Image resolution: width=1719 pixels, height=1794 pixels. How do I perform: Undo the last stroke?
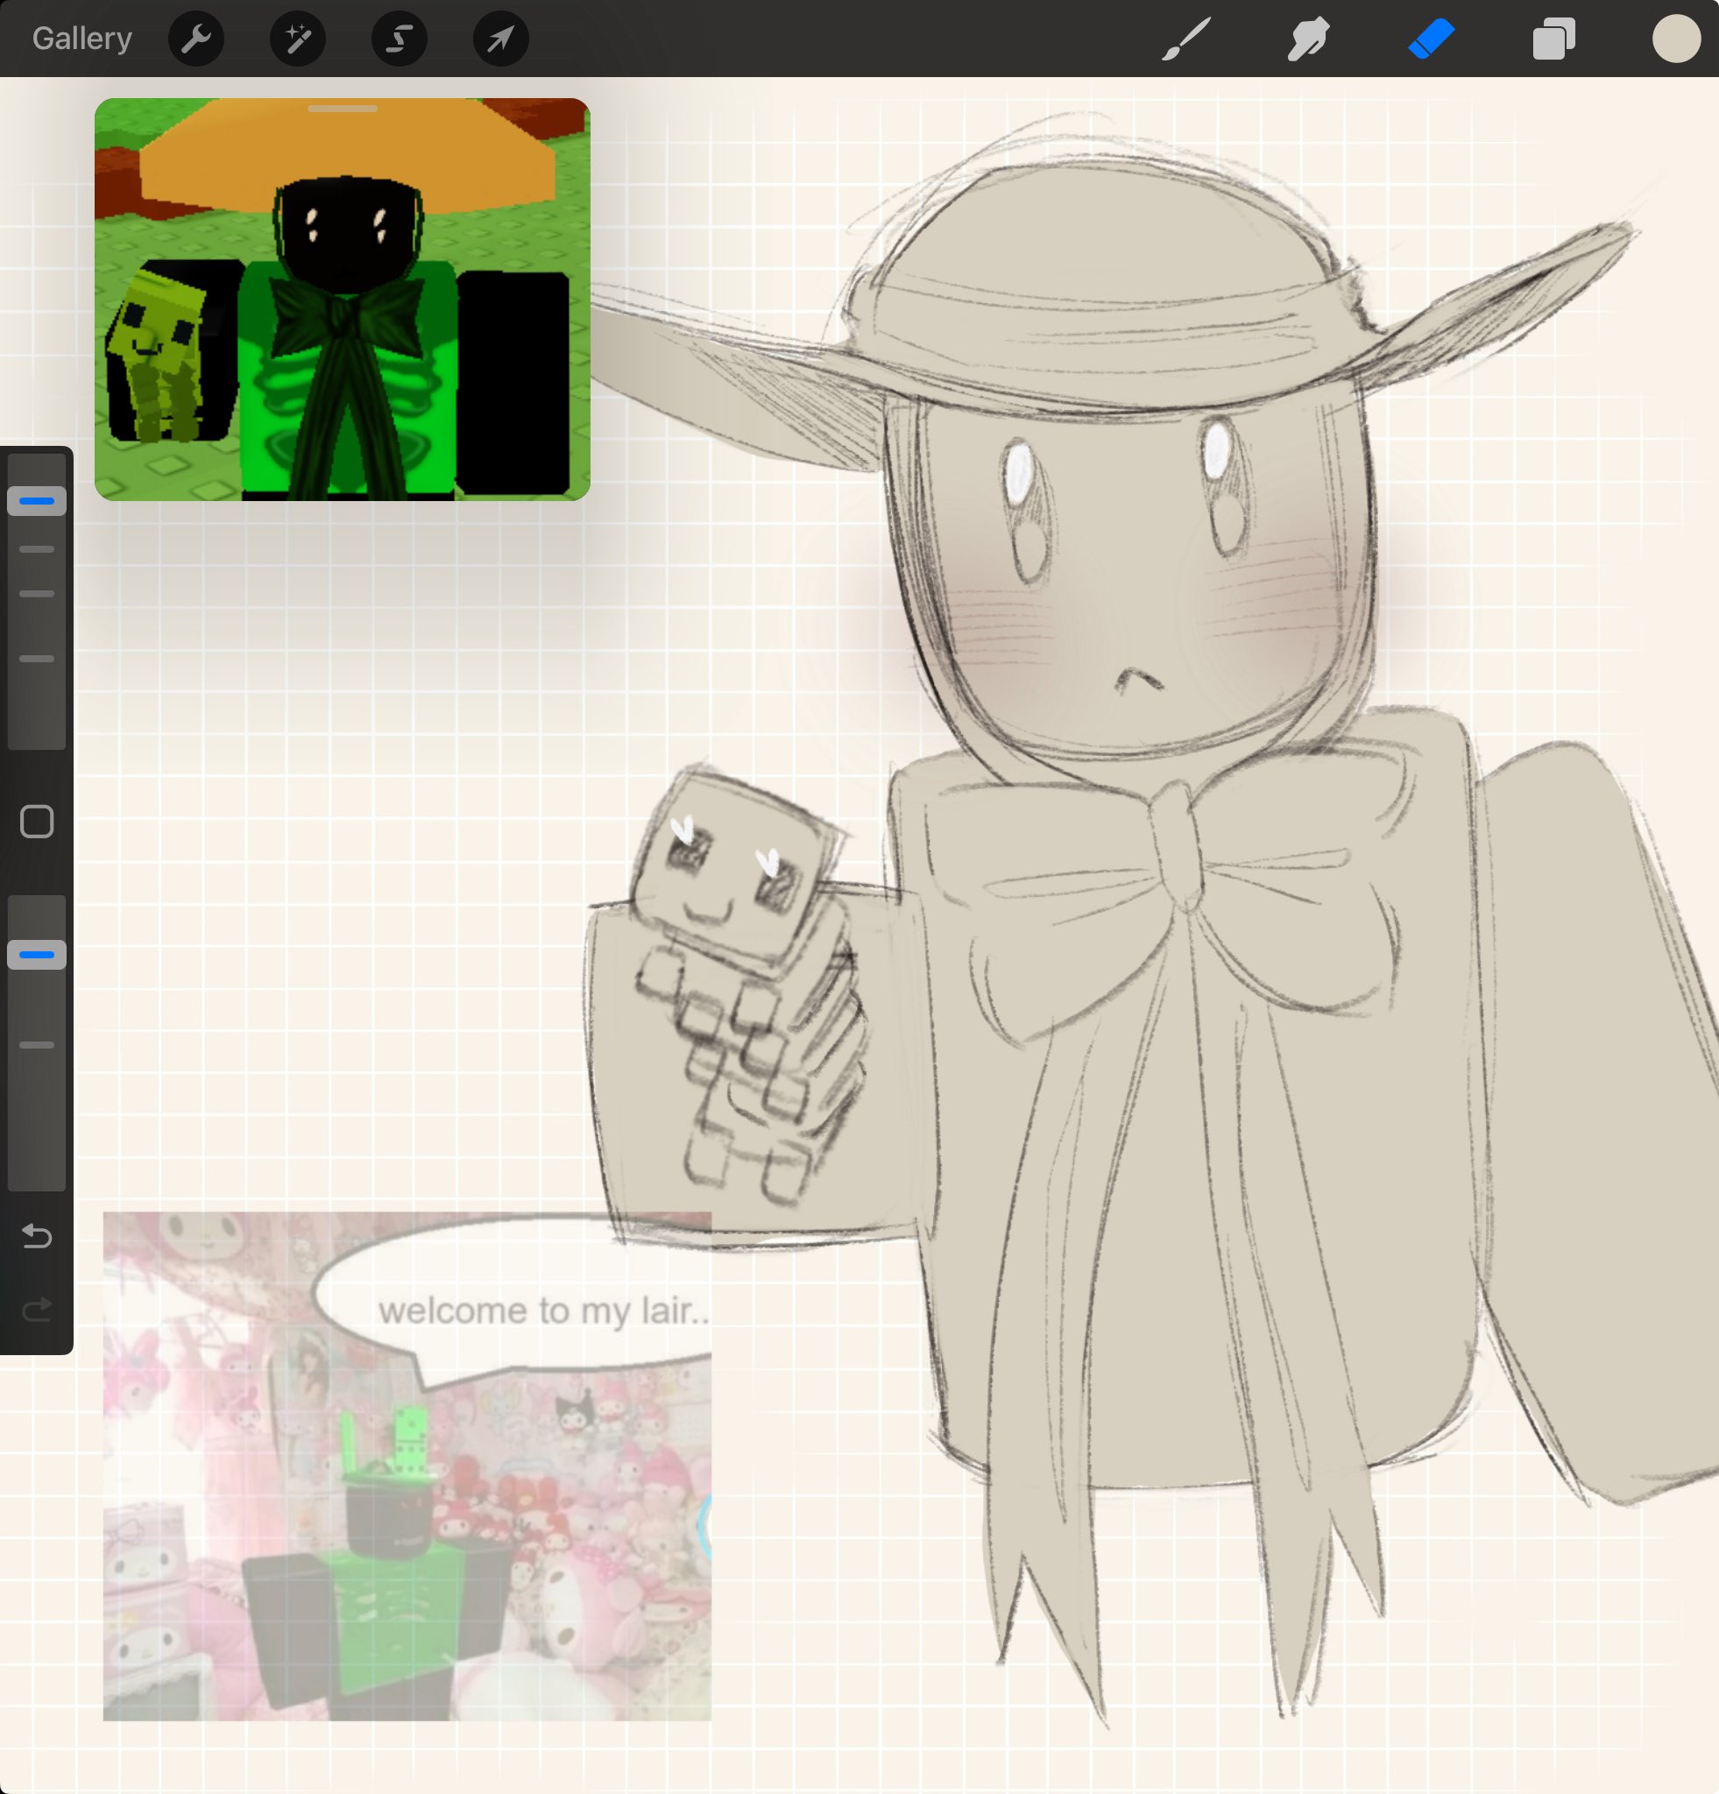[37, 1237]
